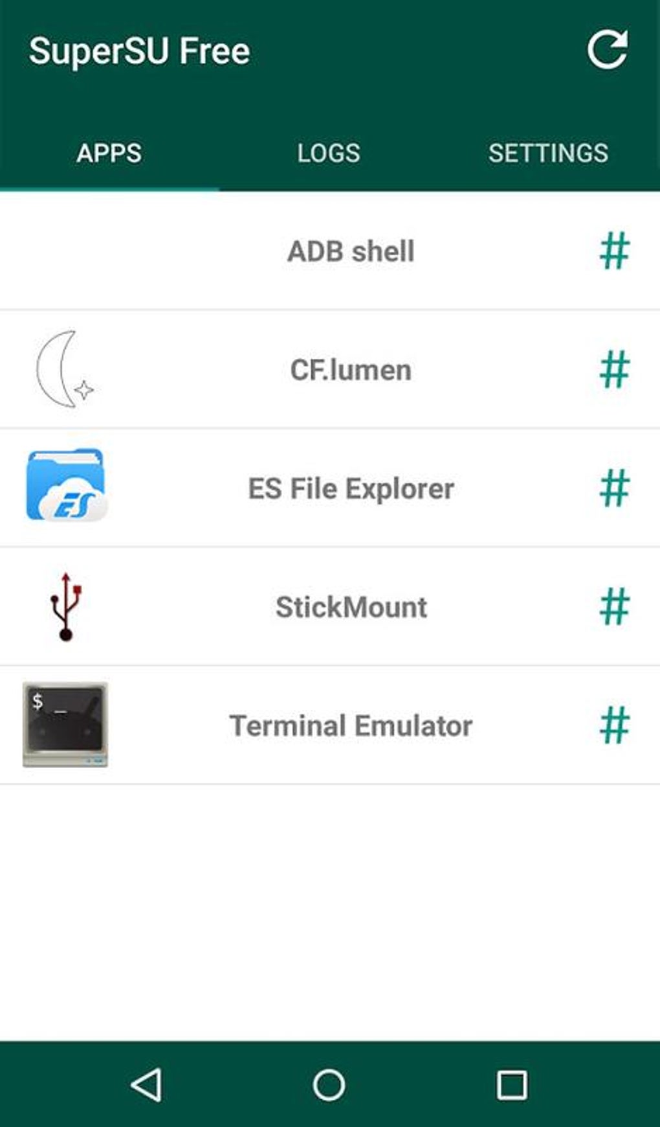Open the CF.lumen app entry
Viewport: 660px width, 1127px height.
(x=350, y=370)
